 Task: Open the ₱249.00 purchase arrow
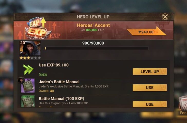tap(146, 32)
